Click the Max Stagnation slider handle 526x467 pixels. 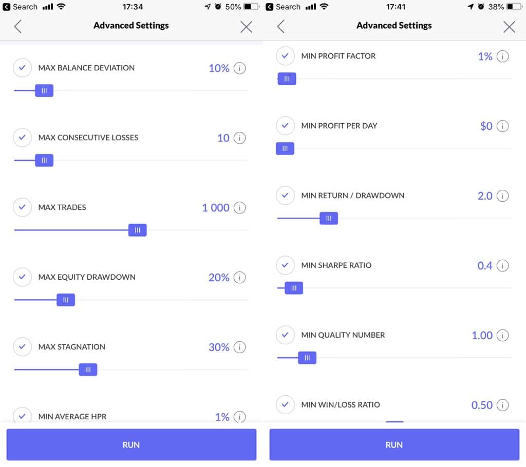coord(88,369)
